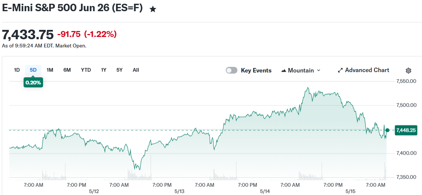422x195 pixels.
Task: Open the Advanced Chart view
Action: [363, 70]
